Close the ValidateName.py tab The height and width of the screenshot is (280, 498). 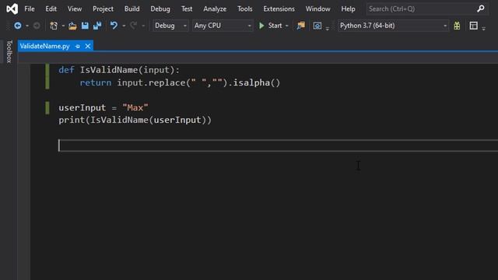(x=88, y=47)
